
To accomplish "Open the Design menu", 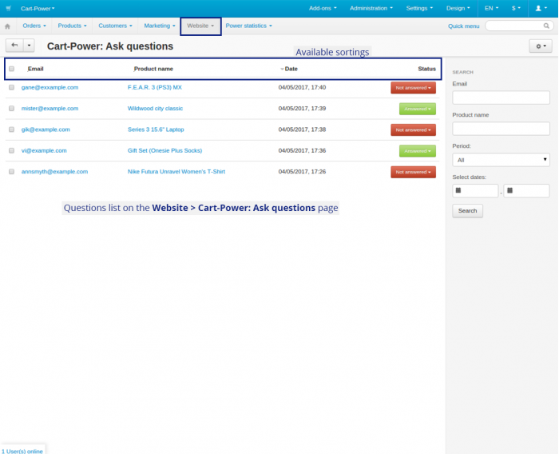I will point(458,8).
